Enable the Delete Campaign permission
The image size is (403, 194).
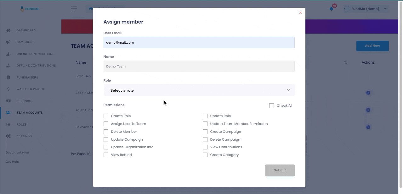tap(205, 139)
